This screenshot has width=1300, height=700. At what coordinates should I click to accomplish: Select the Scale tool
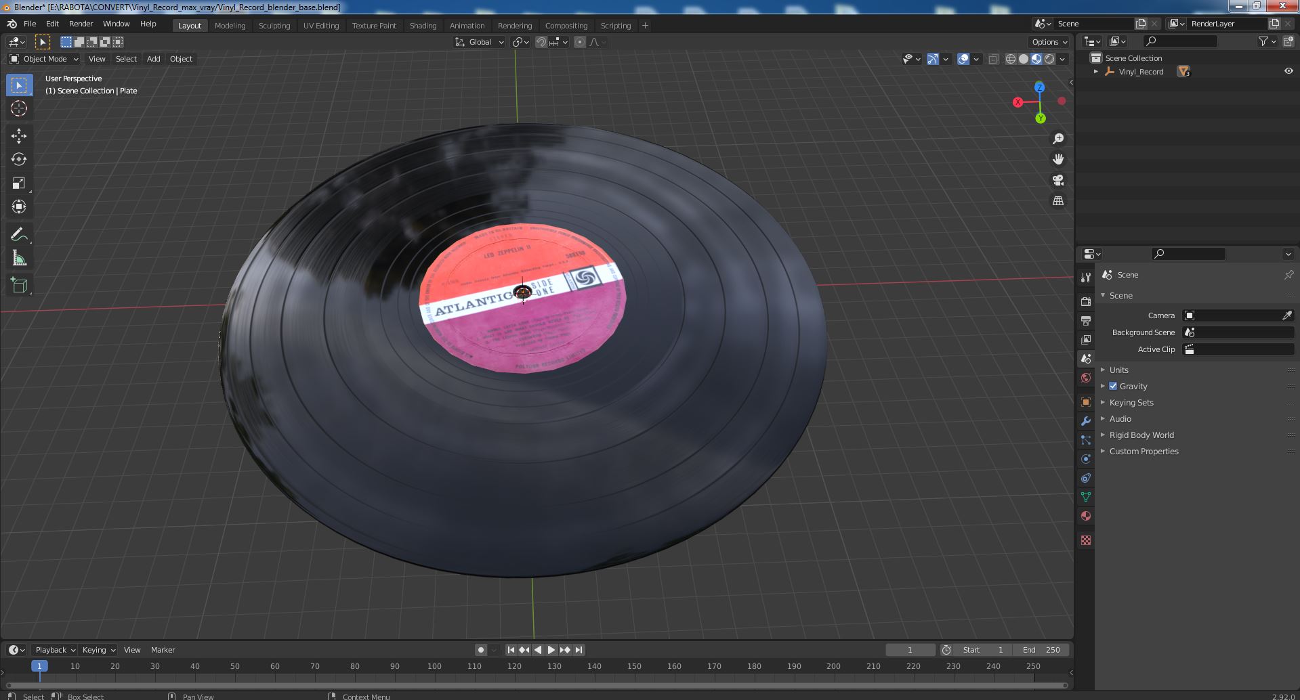click(19, 183)
